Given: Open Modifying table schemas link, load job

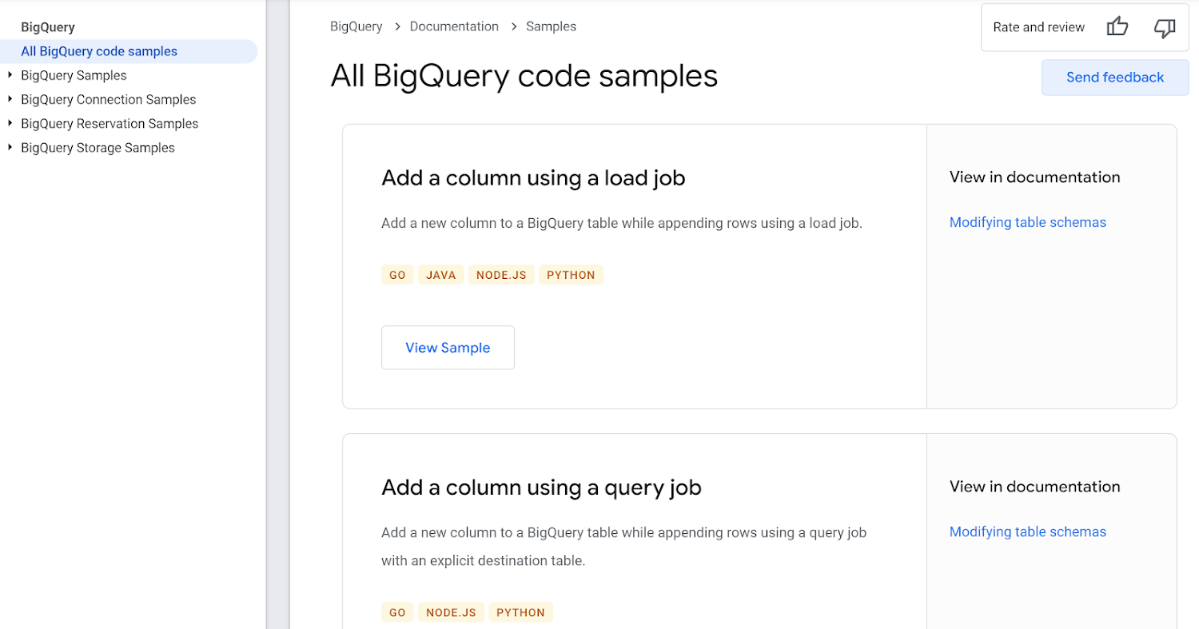Looking at the screenshot, I should (x=1027, y=222).
